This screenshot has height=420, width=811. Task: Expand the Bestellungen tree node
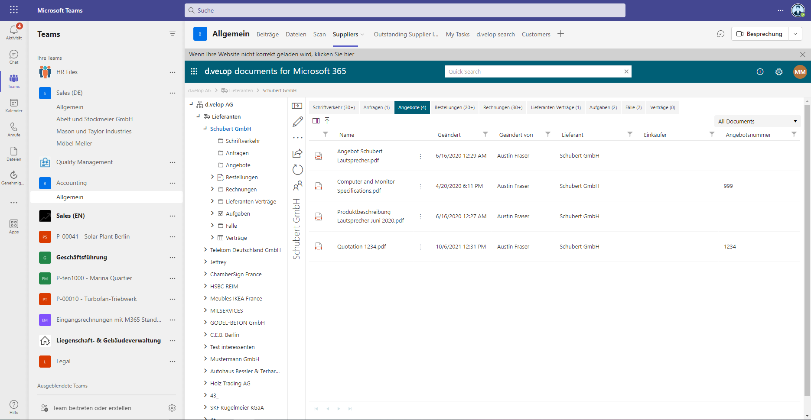[212, 177]
